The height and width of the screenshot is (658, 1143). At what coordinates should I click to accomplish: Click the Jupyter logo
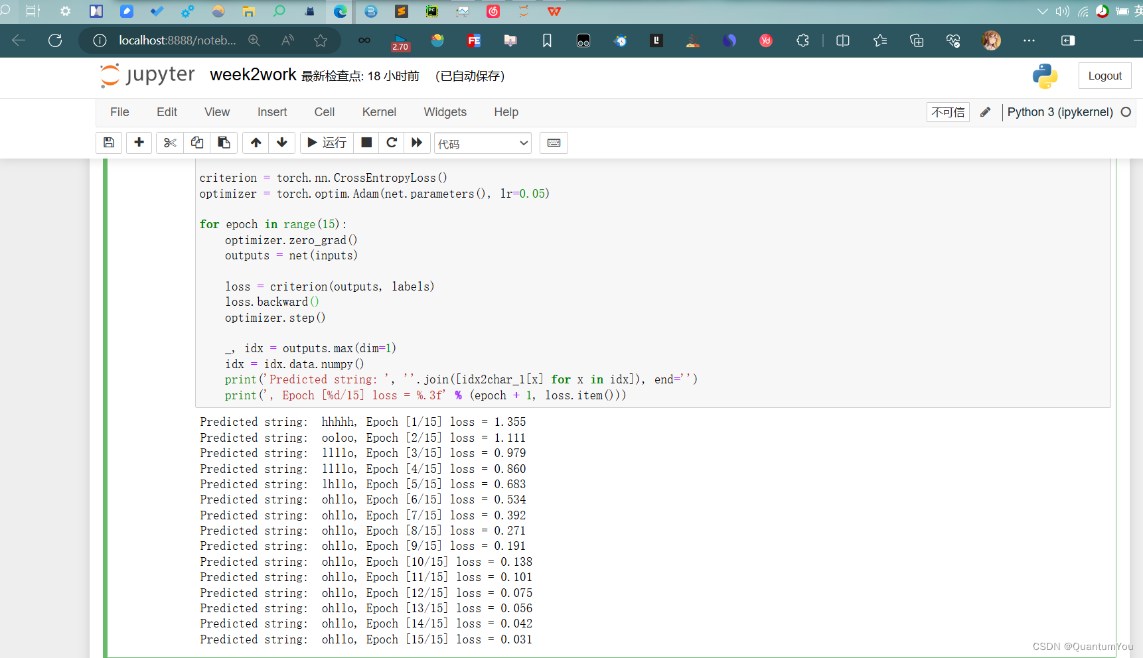[x=147, y=75]
